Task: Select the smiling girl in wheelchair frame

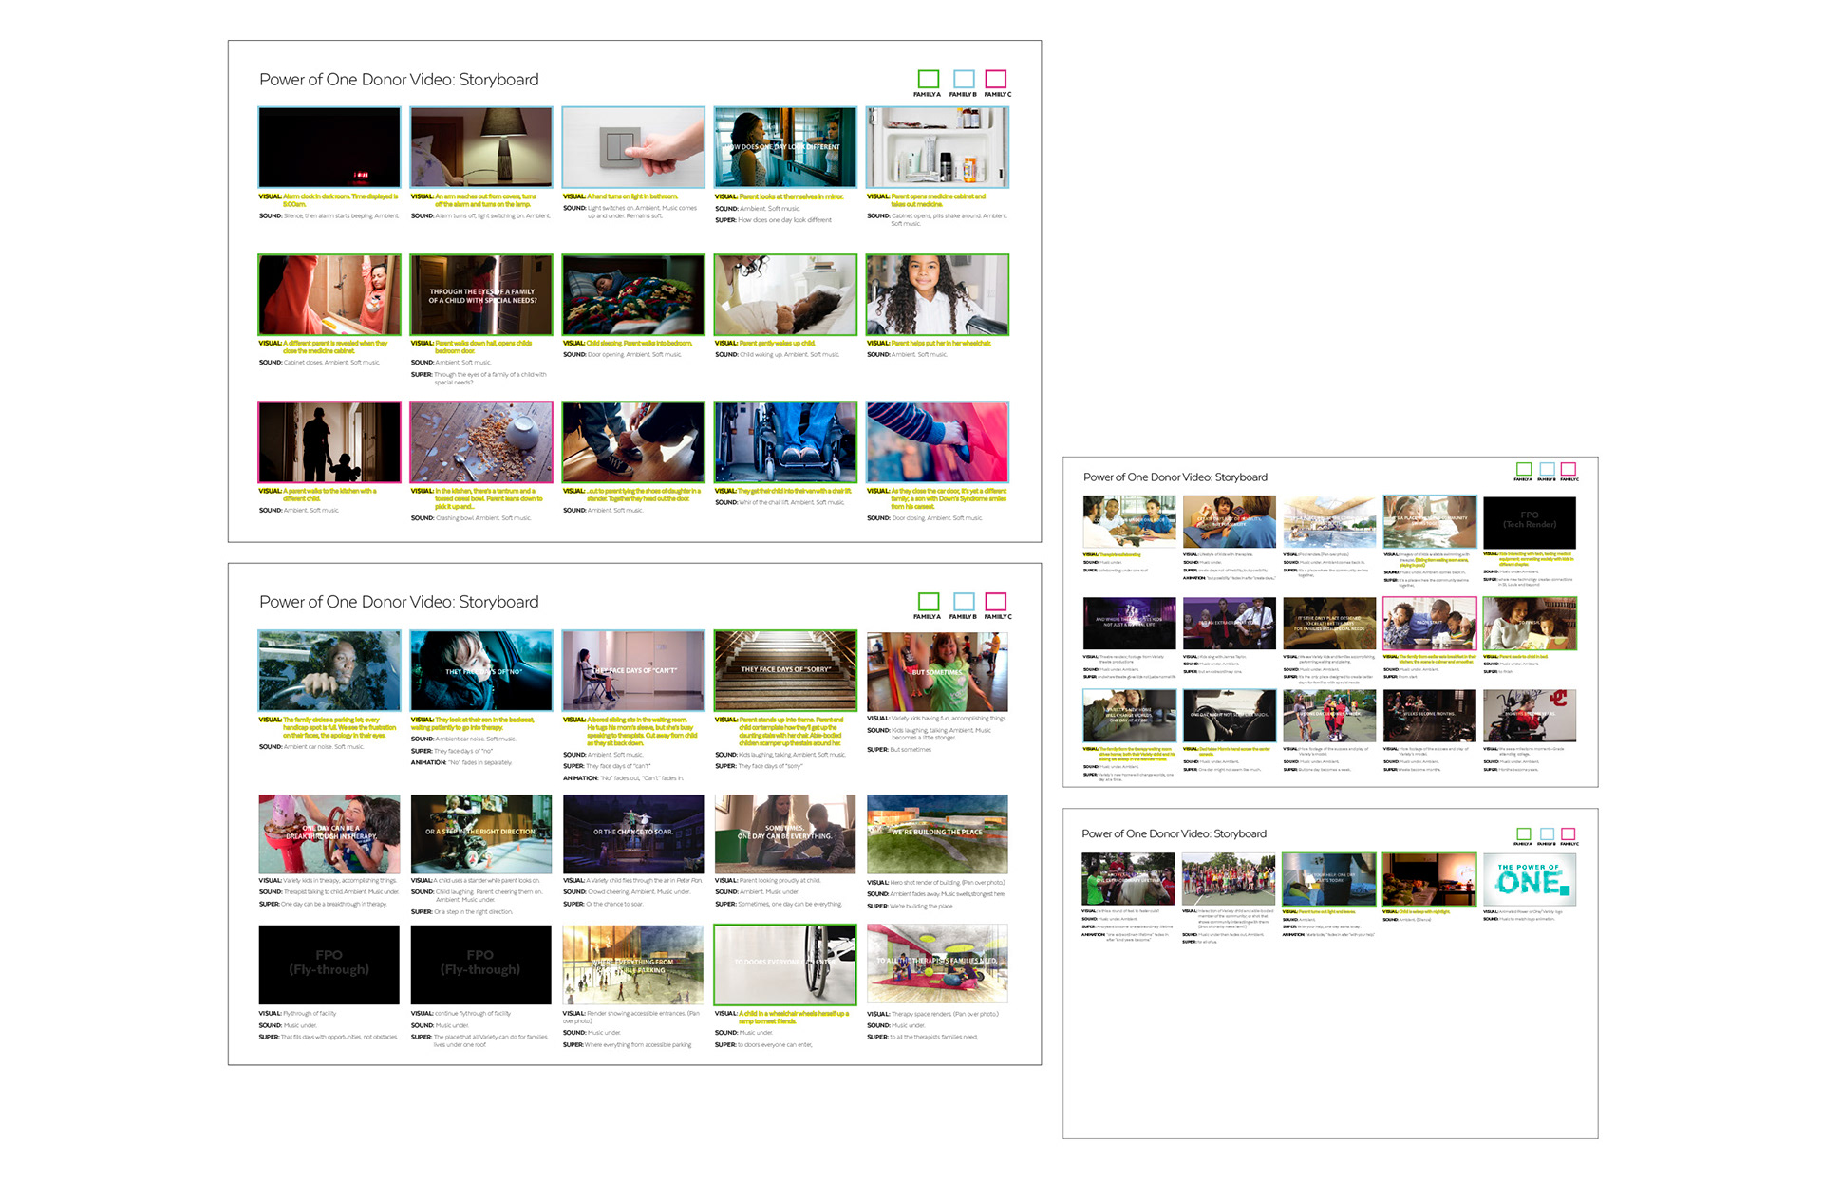Action: [937, 294]
